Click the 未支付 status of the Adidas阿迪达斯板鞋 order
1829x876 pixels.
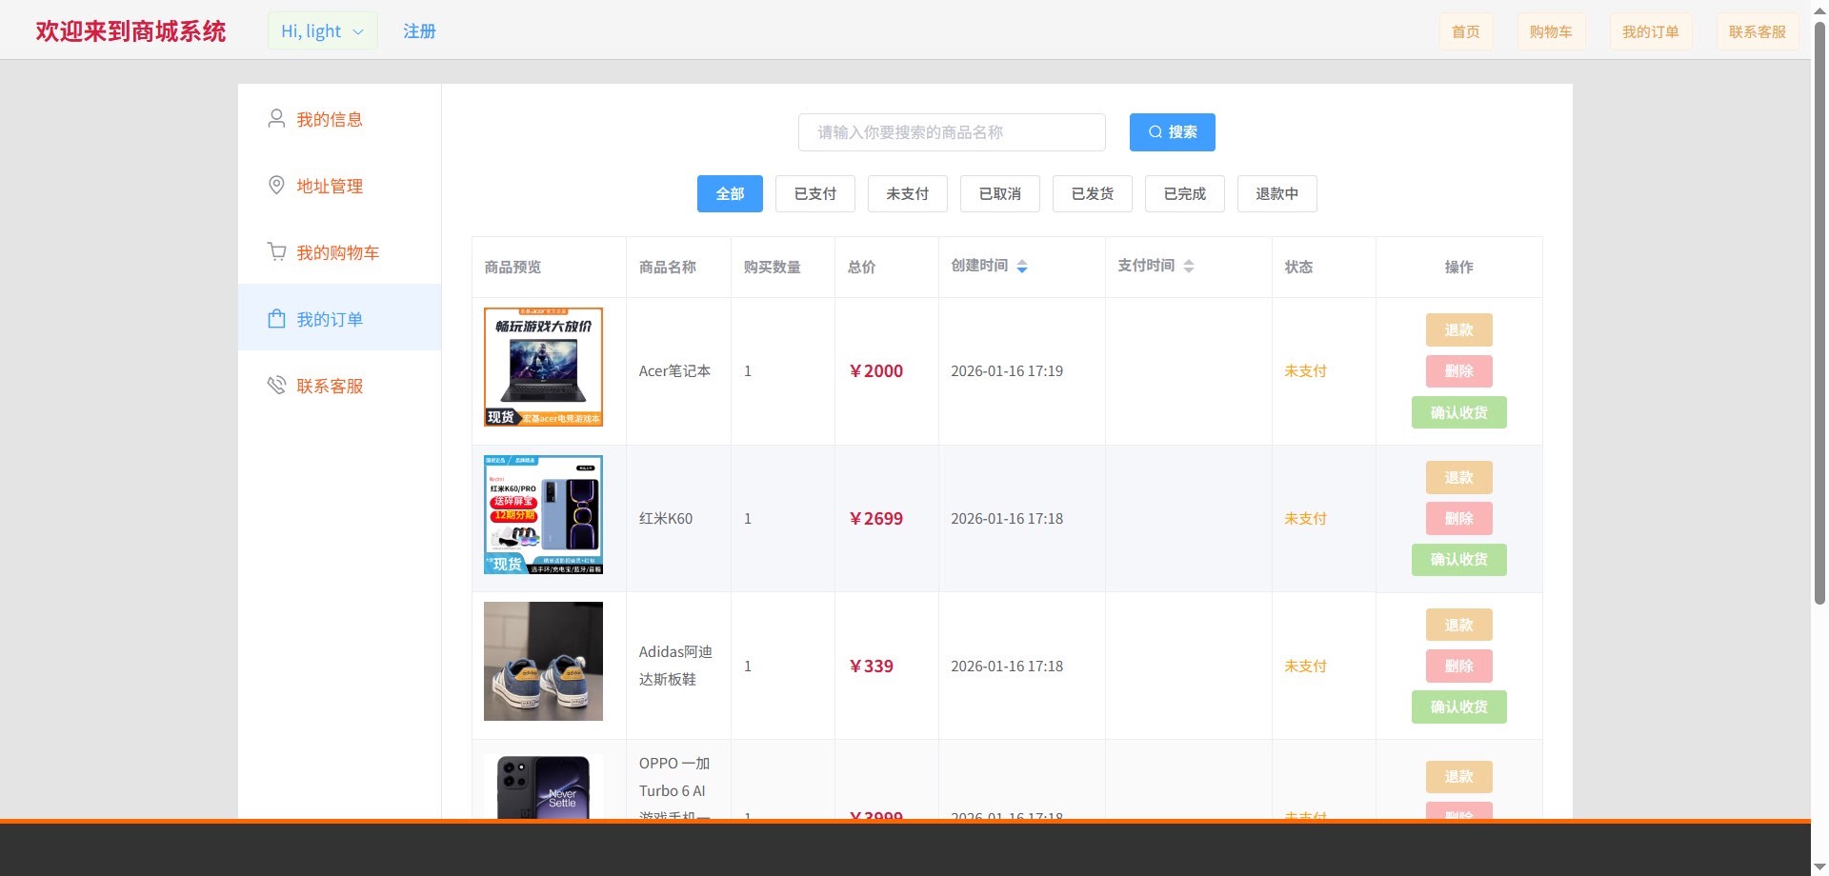1305,667
